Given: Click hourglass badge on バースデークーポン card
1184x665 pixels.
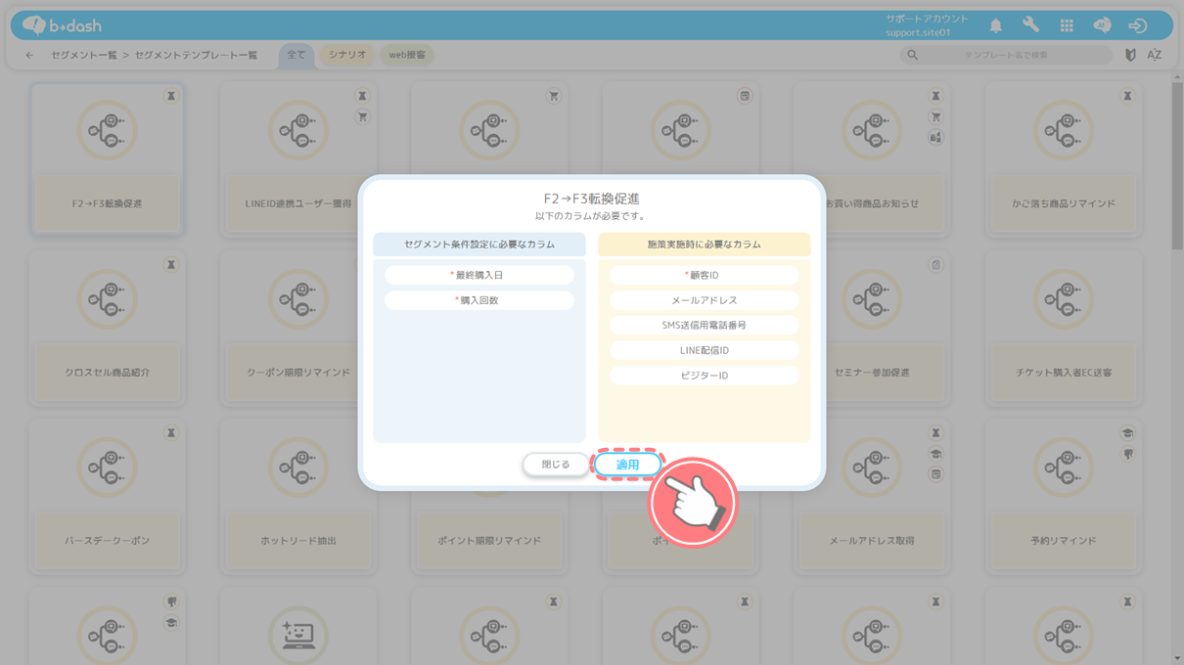Looking at the screenshot, I should coord(170,433).
